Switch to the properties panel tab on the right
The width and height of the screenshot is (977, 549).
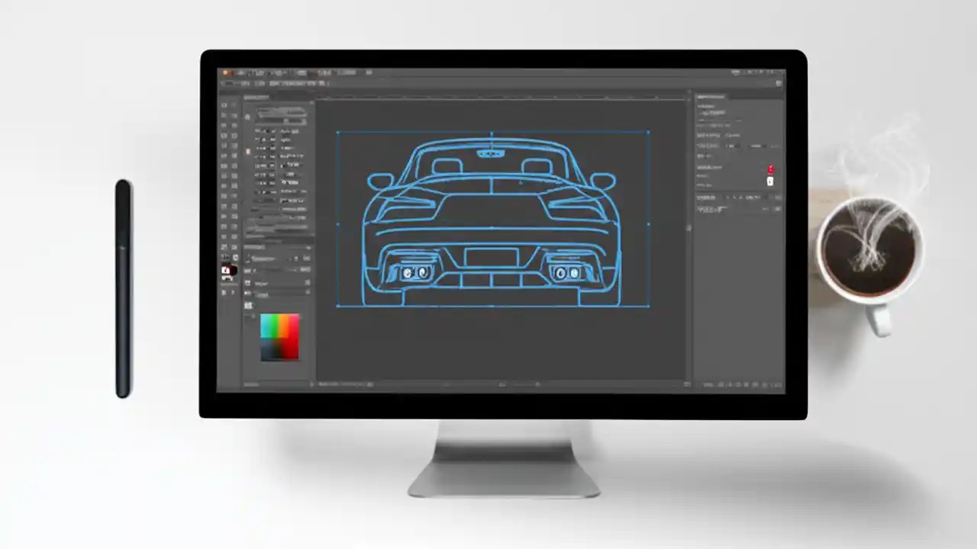point(710,97)
